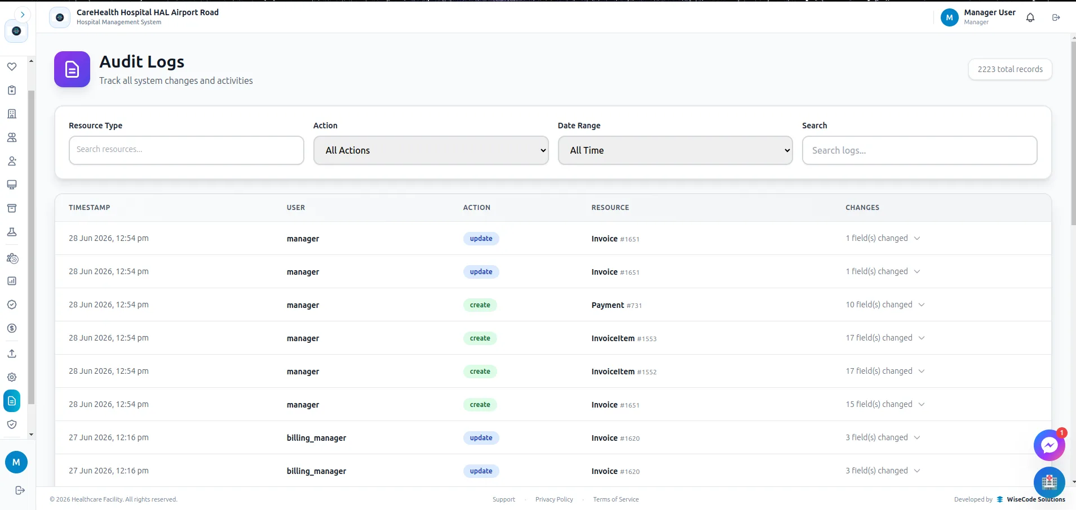Image resolution: width=1076 pixels, height=510 pixels.
Task: Focus the Resource Type search field
Action: click(187, 150)
